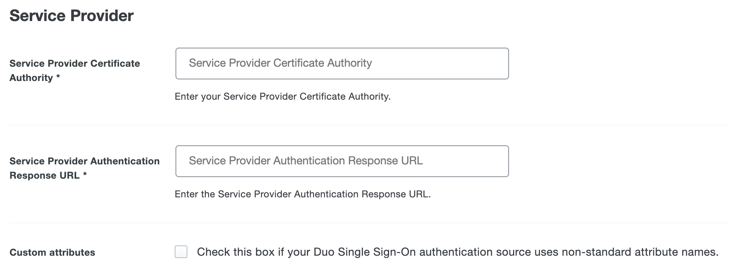The image size is (729, 270).
Task: Click the Certificate Authority required field label
Action: tap(75, 70)
